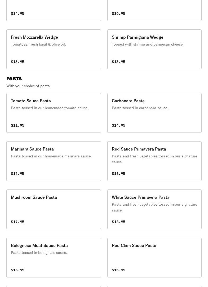This screenshot has width=208, height=287.
Task: Choose the Red Clam Sauce Pasta item
Action: pos(154,258)
